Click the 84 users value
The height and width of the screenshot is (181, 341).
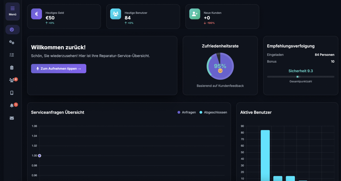pyautogui.click(x=128, y=18)
